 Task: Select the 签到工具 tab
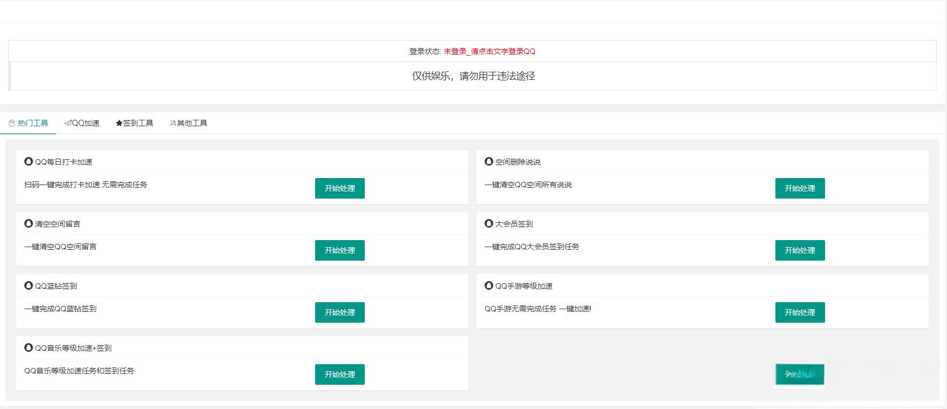[134, 123]
